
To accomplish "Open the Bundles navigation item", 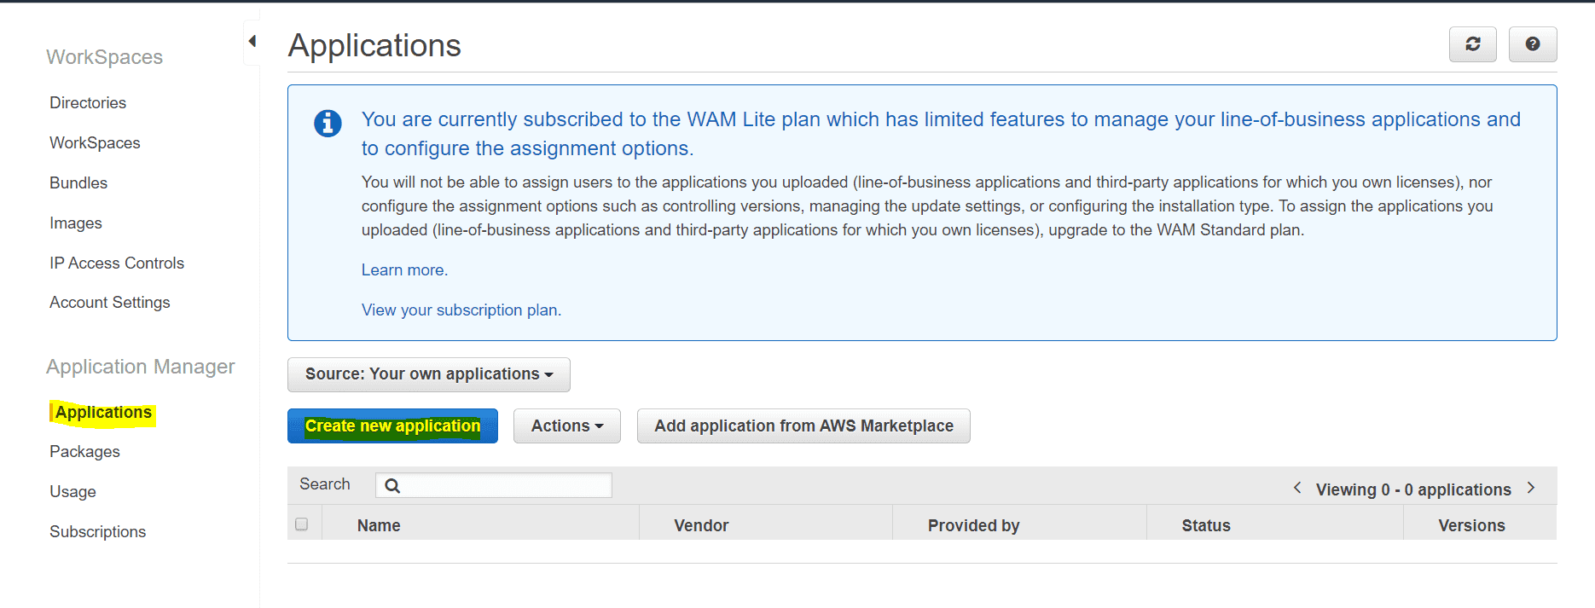I will click(78, 183).
